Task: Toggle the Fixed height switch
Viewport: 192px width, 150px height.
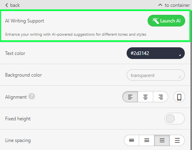Action: [175, 119]
